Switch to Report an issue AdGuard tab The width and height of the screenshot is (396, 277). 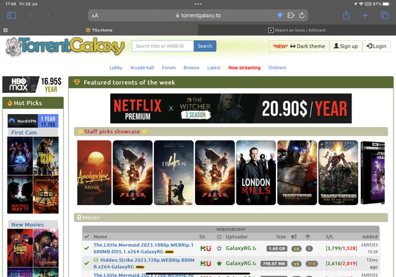[x=296, y=30]
